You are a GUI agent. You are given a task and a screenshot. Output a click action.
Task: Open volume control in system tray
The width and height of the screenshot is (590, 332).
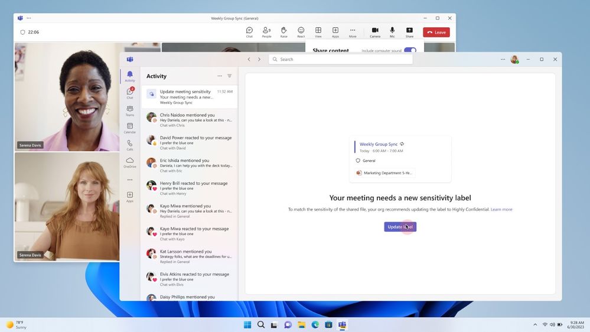pyautogui.click(x=552, y=324)
